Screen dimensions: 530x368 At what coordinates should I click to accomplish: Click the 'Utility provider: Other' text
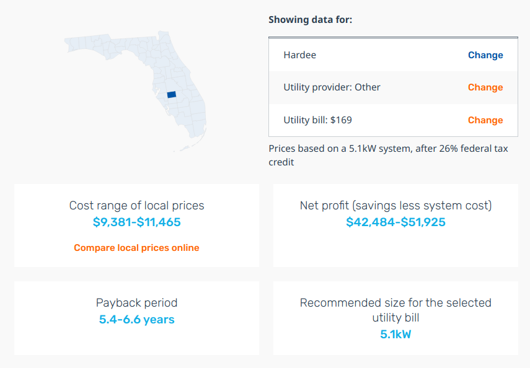332,87
